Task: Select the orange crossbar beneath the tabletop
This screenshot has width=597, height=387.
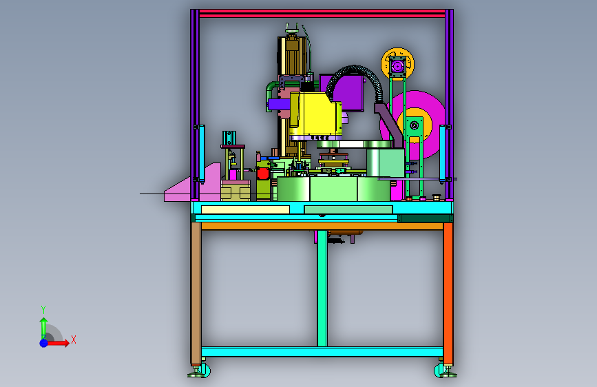Action: pos(322,227)
